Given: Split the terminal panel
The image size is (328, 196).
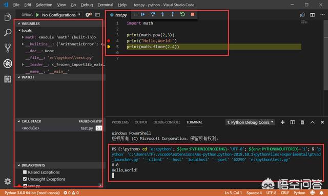Looking at the screenshot, I should pyautogui.click(x=293, y=122).
